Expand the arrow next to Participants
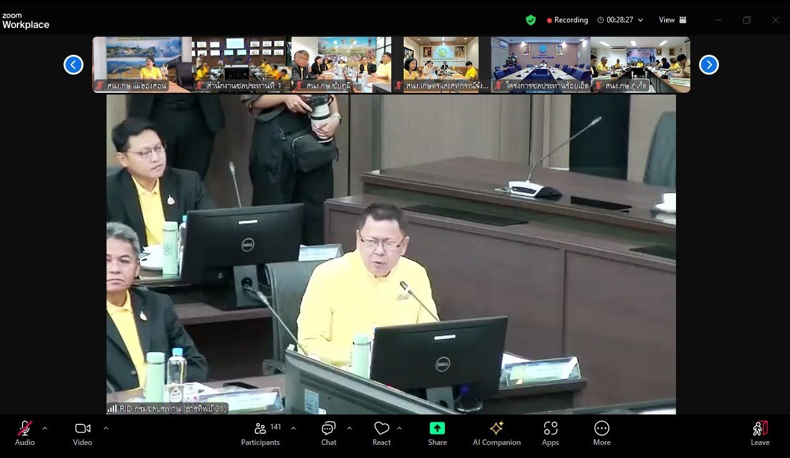Screen dimensions: 790x458 293,428
